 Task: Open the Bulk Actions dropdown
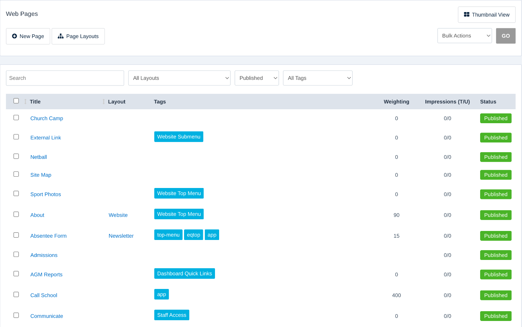(x=465, y=36)
